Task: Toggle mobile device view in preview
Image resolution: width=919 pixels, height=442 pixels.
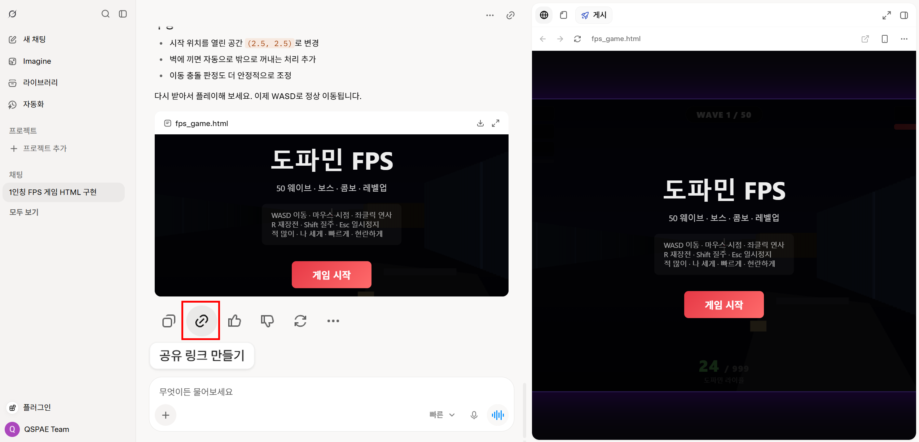Action: click(884, 39)
